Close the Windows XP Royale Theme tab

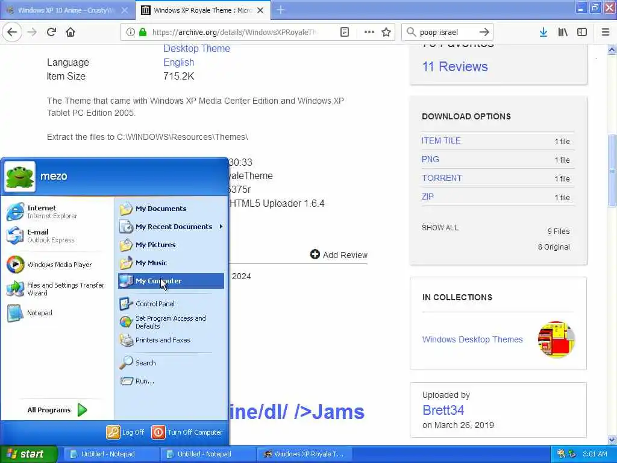(x=260, y=10)
